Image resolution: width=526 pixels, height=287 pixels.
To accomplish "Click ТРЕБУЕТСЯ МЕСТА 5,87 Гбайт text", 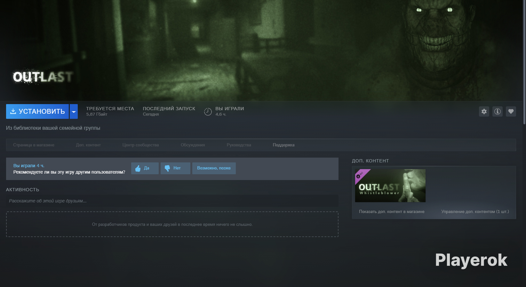I will 110,111.
